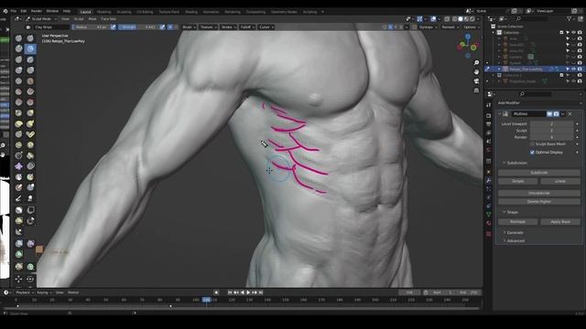
Task: Click the Subdivide button
Action: click(539, 173)
